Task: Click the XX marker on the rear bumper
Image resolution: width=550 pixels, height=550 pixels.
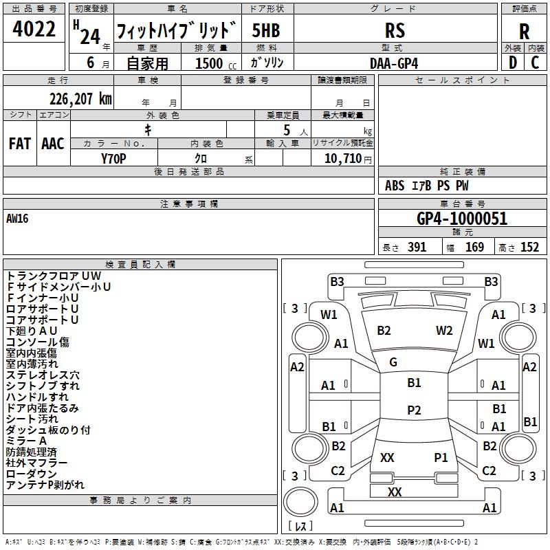Action: pos(395,492)
